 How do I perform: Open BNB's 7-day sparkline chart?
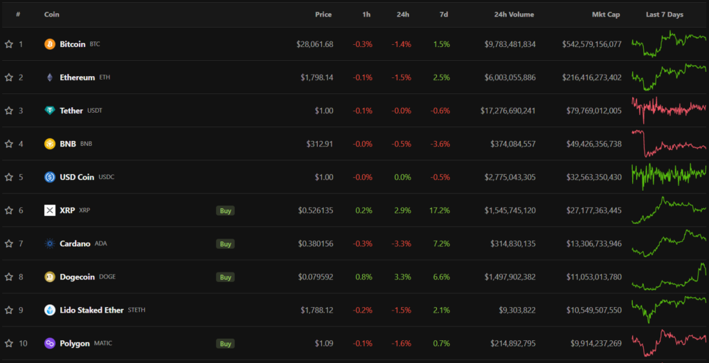tap(669, 143)
